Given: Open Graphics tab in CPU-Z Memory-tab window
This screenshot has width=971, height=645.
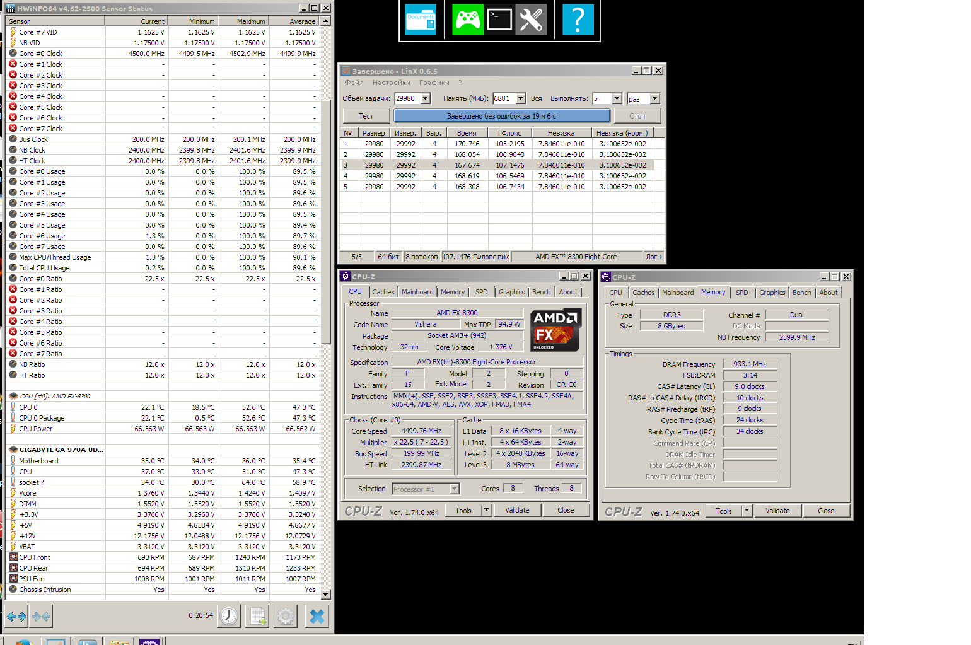Looking at the screenshot, I should click(x=772, y=293).
